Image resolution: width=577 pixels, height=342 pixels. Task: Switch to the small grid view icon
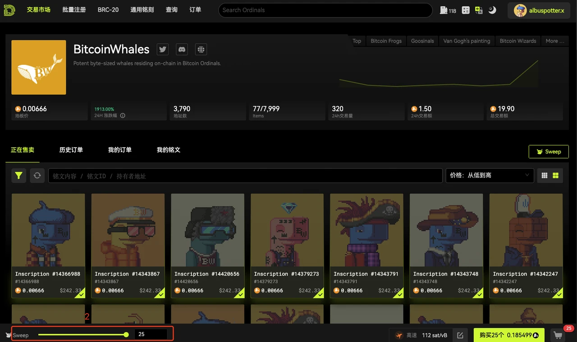[545, 175]
